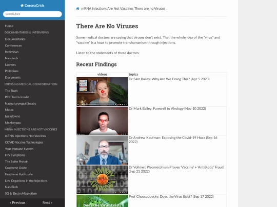Click the mRNA Injections Are Not Vaccines breadcrumb
Screen dimensions: 277x207
pos(107,9)
